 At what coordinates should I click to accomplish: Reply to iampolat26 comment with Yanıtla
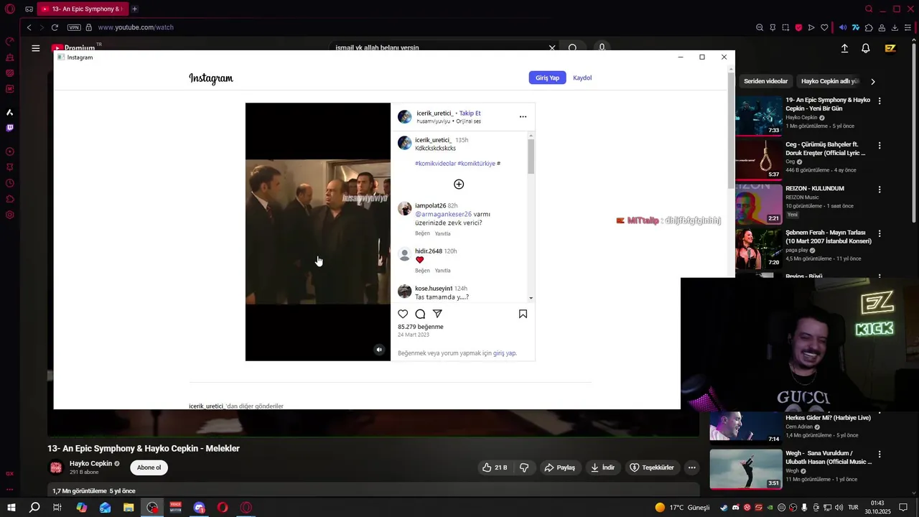[x=442, y=233]
